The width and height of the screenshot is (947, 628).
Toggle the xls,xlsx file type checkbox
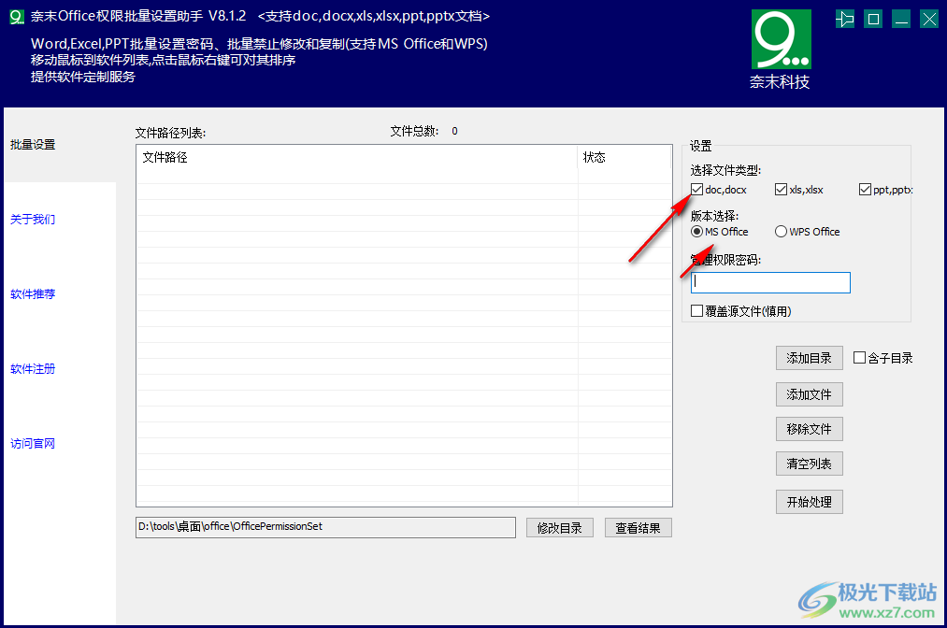pyautogui.click(x=781, y=190)
